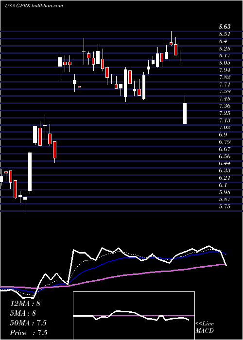The height and width of the screenshot is (340, 243).
Task: Click the 6.79 price axis label
Action: click(x=225, y=142)
